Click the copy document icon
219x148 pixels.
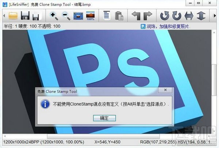click(107, 15)
